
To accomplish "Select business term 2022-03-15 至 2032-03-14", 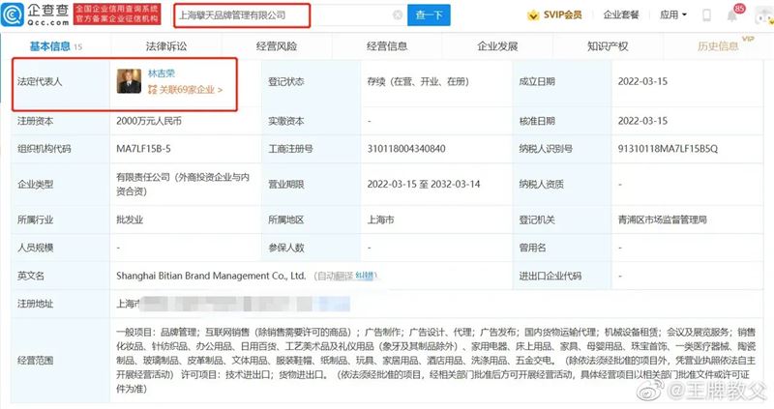I will (424, 184).
